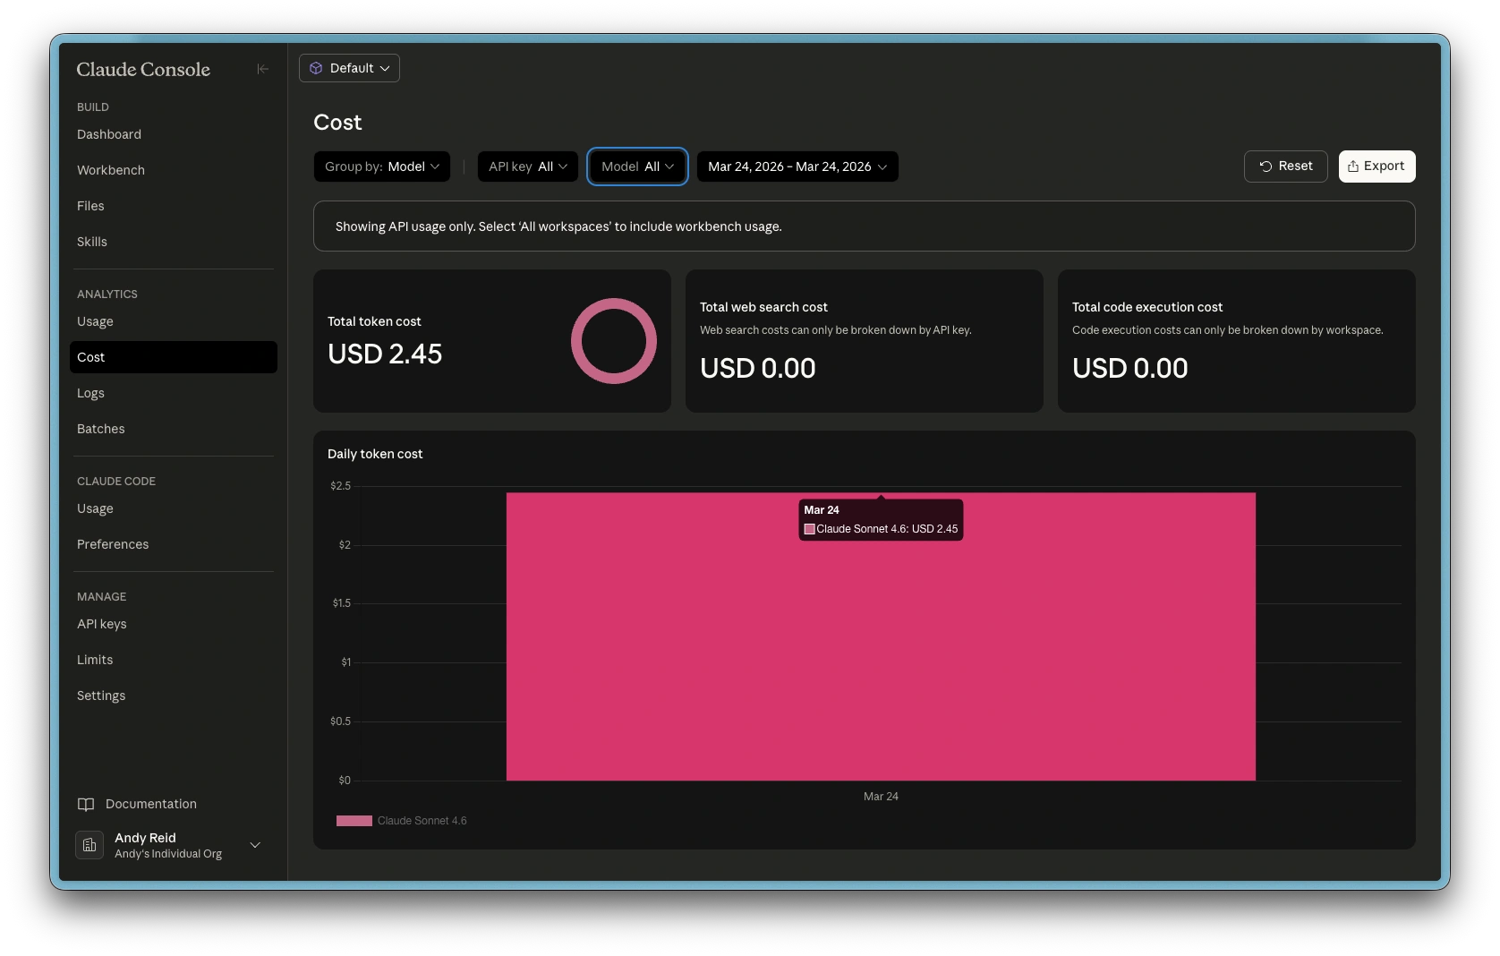Open the date range picker for Mar 24, 2026

797,166
